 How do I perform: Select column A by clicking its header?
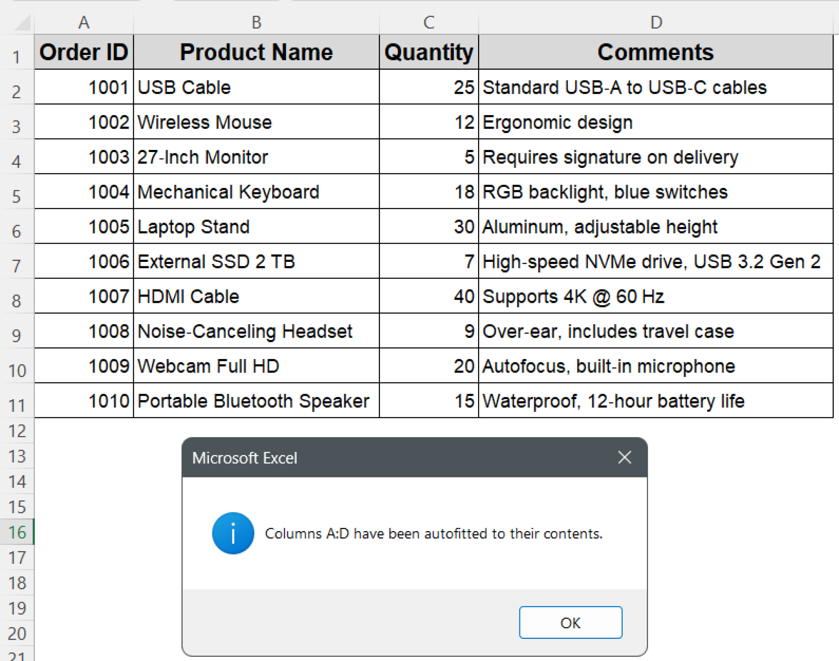pyautogui.click(x=84, y=23)
